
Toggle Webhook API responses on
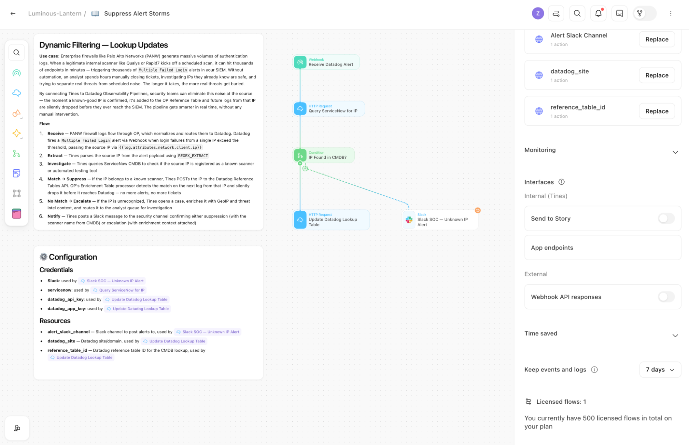(x=666, y=297)
